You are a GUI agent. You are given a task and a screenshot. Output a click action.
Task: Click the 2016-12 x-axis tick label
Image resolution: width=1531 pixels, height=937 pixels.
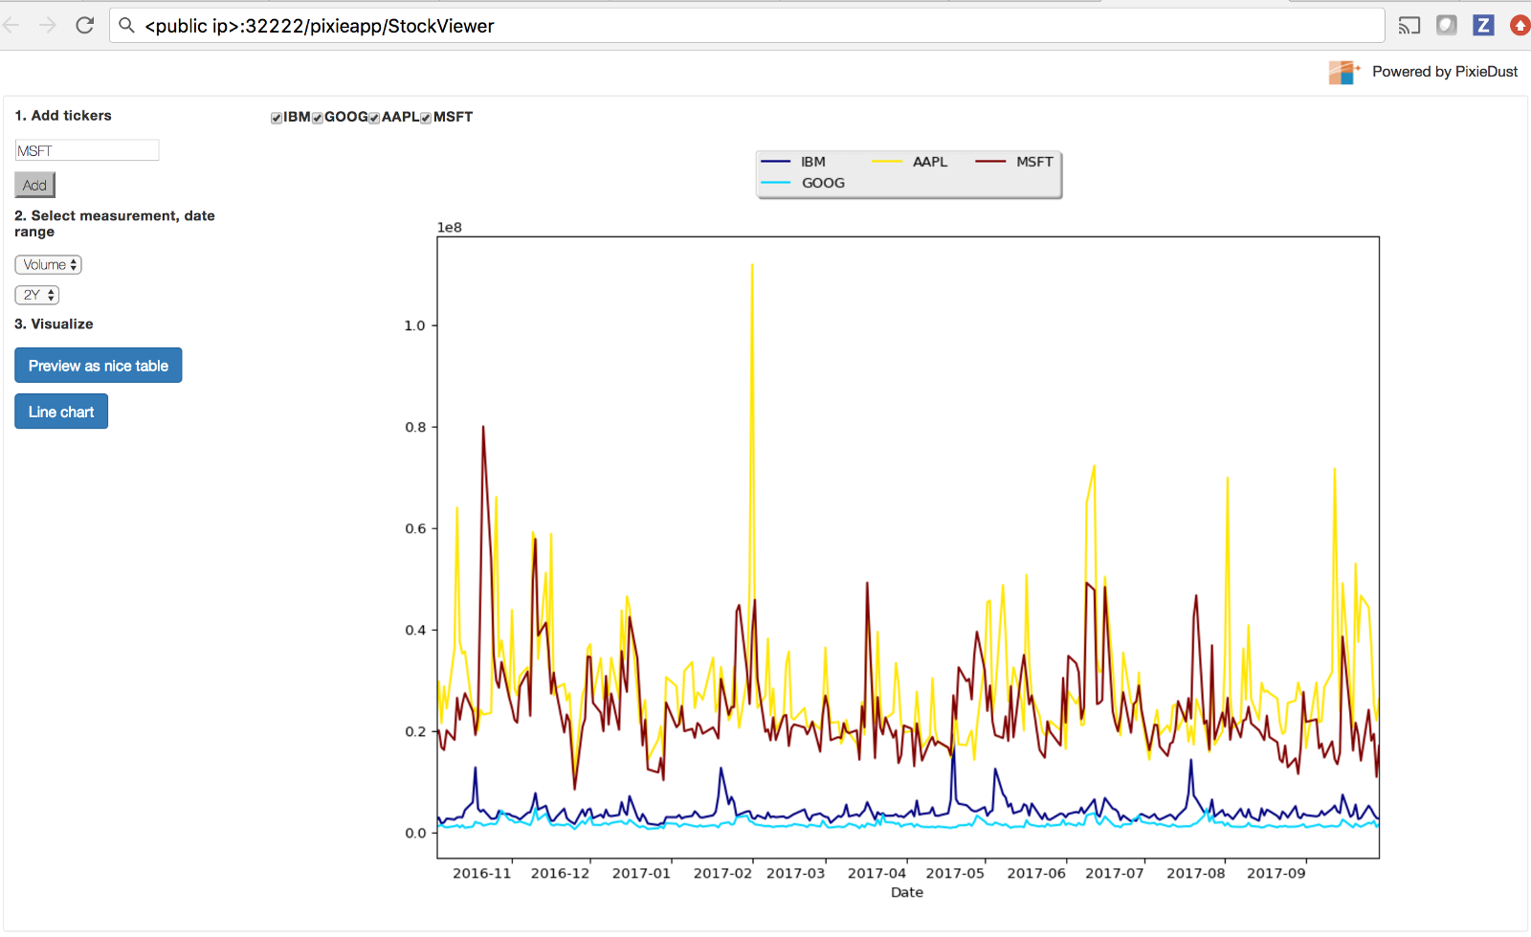(x=561, y=873)
